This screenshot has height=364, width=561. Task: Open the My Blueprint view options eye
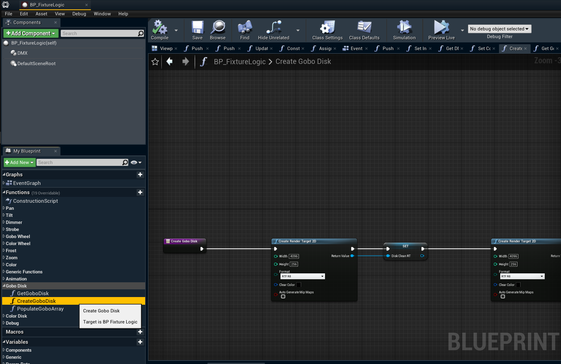point(136,162)
